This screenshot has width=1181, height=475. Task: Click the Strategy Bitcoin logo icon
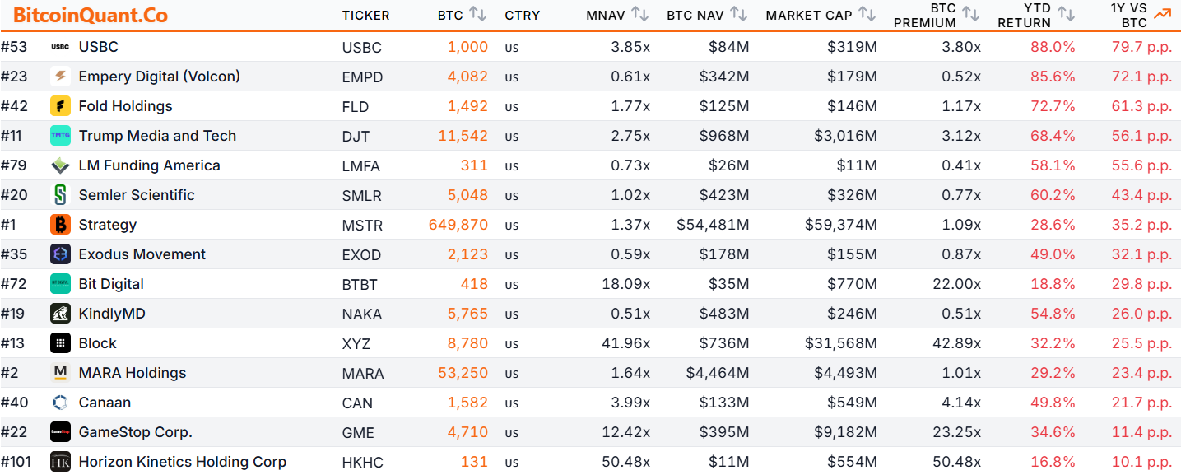[59, 224]
